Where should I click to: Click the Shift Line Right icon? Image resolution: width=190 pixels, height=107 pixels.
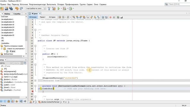coord(106,17)
